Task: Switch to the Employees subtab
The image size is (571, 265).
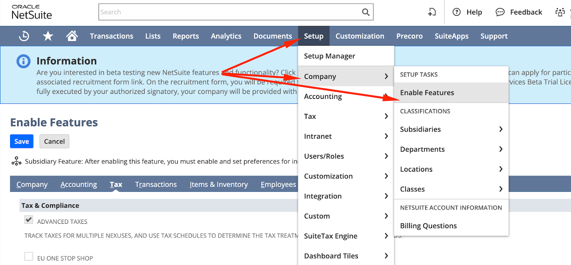Action: click(278, 184)
